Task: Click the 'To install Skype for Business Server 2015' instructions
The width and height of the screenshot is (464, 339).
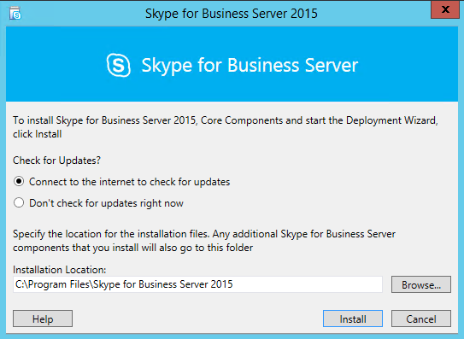Action: tap(226, 127)
